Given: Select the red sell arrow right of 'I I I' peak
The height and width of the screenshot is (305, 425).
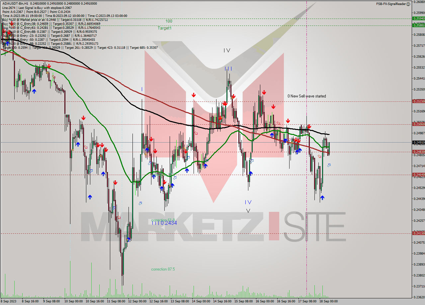Looking at the screenshot, I should [x=233, y=96].
